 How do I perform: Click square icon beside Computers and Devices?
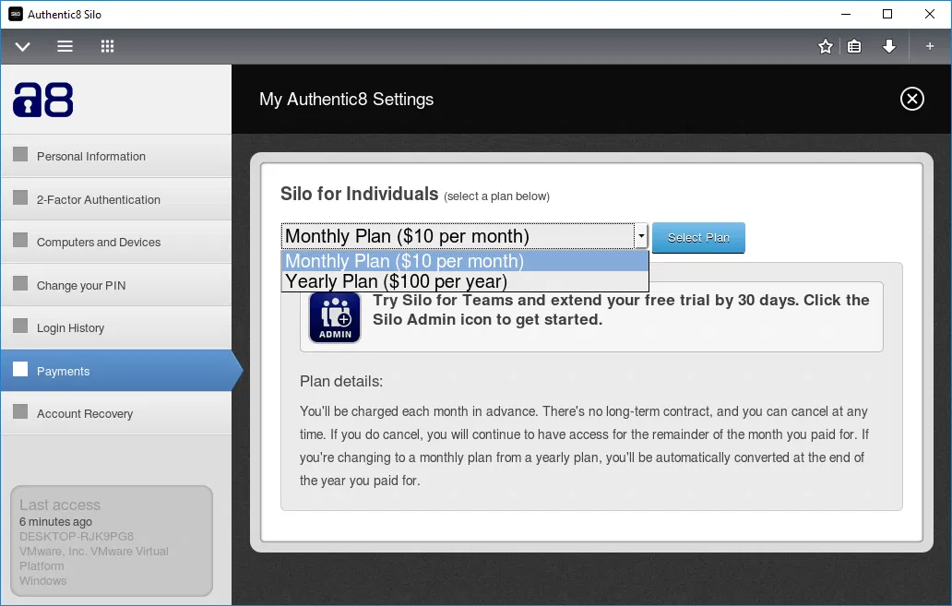[20, 240]
